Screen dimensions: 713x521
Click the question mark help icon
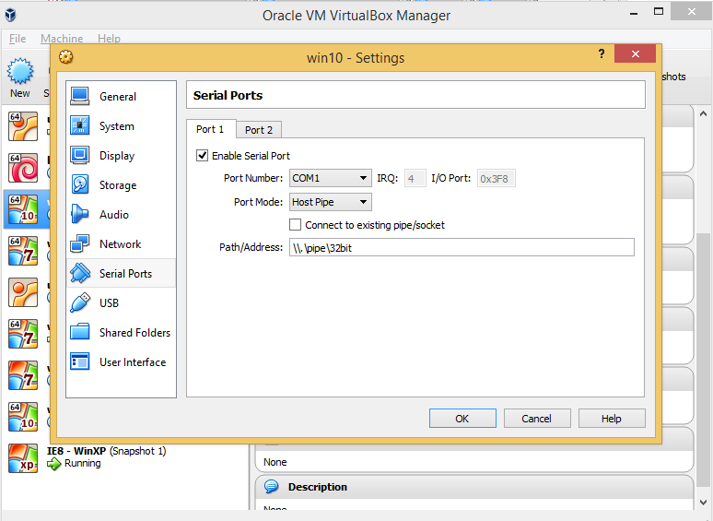pyautogui.click(x=602, y=53)
